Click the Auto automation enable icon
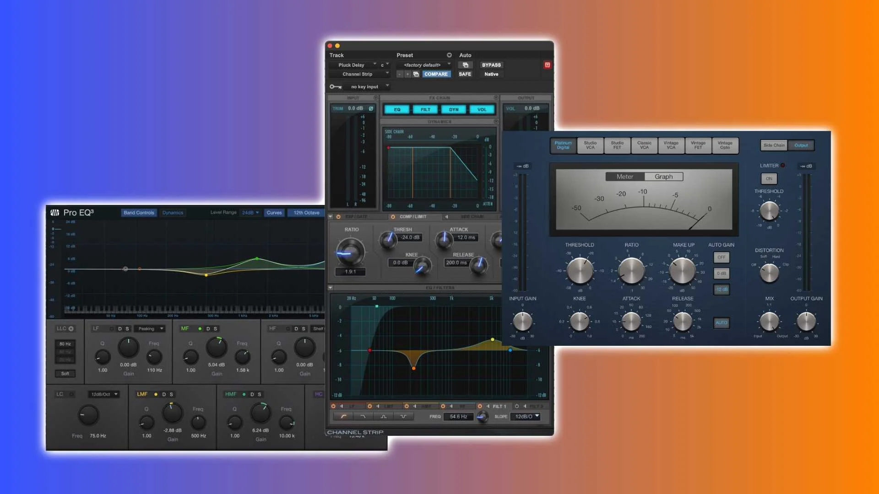Screen dimensions: 879x494 coord(465,65)
